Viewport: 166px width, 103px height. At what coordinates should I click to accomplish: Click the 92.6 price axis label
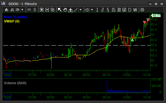[154, 45]
